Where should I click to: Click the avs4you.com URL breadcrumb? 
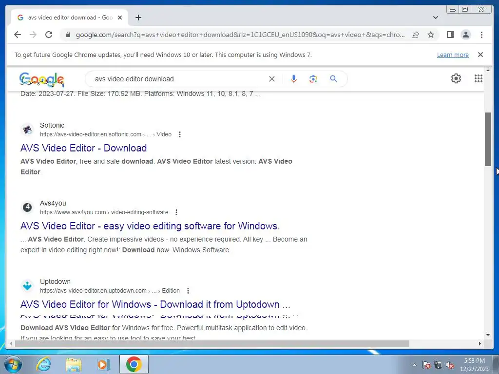coord(104,212)
